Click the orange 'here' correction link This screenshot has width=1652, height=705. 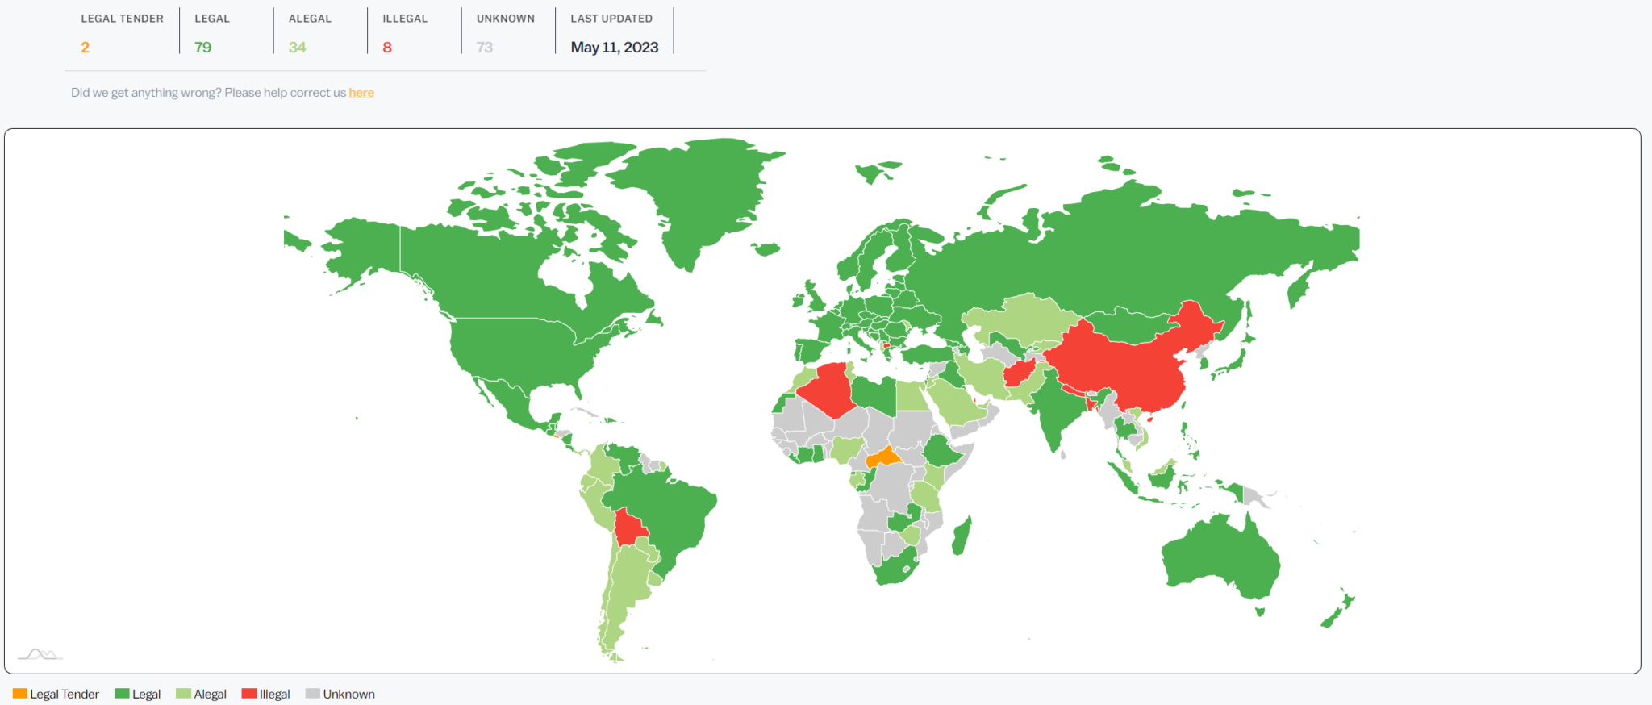click(361, 93)
